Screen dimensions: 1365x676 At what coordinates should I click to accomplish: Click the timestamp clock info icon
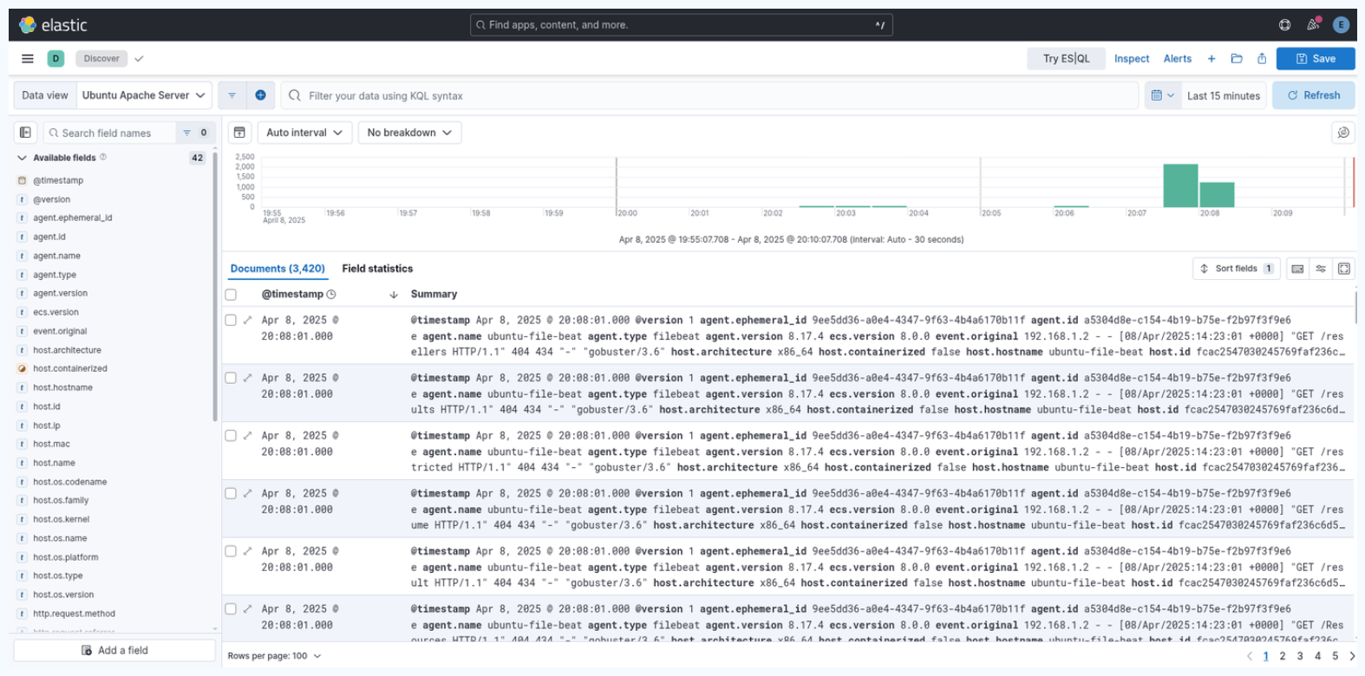point(331,295)
